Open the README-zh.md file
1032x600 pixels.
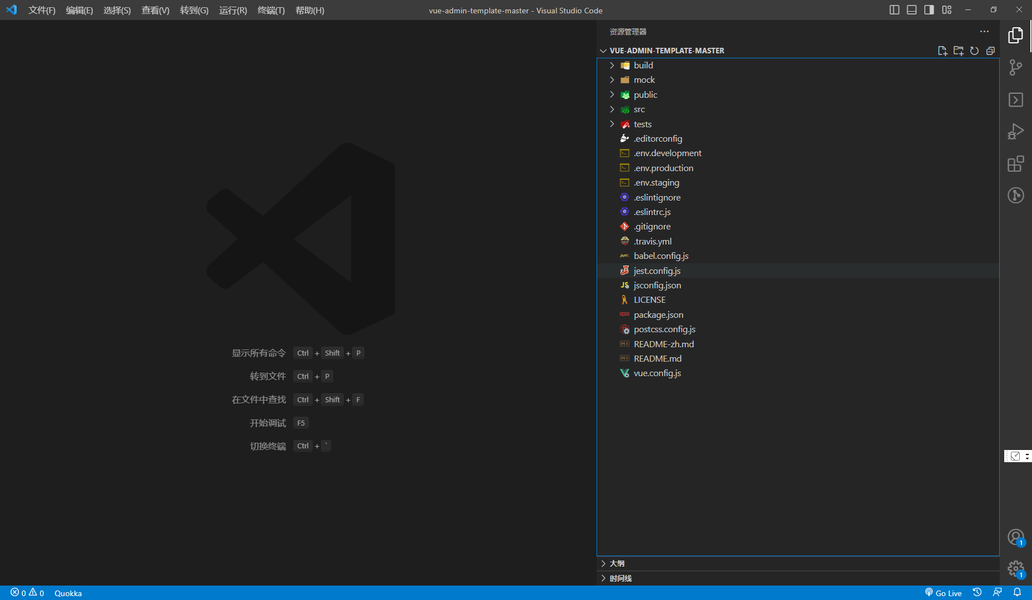click(798, 344)
